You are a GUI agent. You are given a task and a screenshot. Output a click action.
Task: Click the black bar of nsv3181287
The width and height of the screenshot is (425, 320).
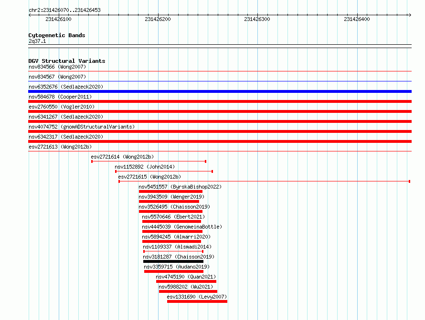click(173, 261)
